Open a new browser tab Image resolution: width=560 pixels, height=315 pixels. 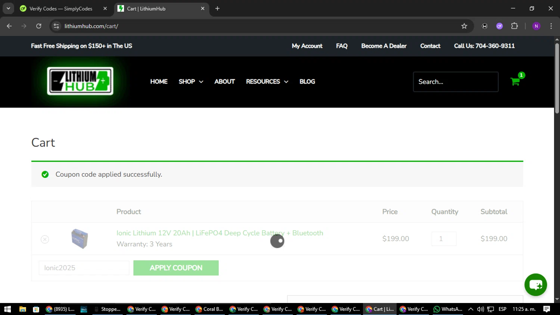point(217,9)
